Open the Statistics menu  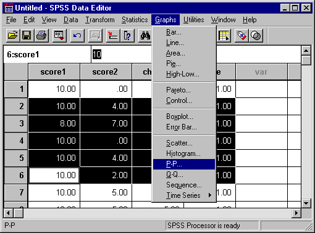point(135,20)
